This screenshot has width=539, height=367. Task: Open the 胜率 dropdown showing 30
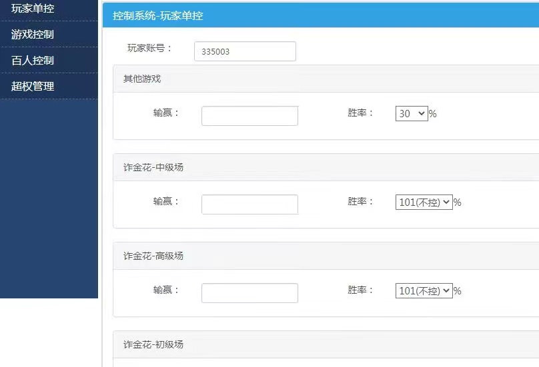click(x=412, y=114)
